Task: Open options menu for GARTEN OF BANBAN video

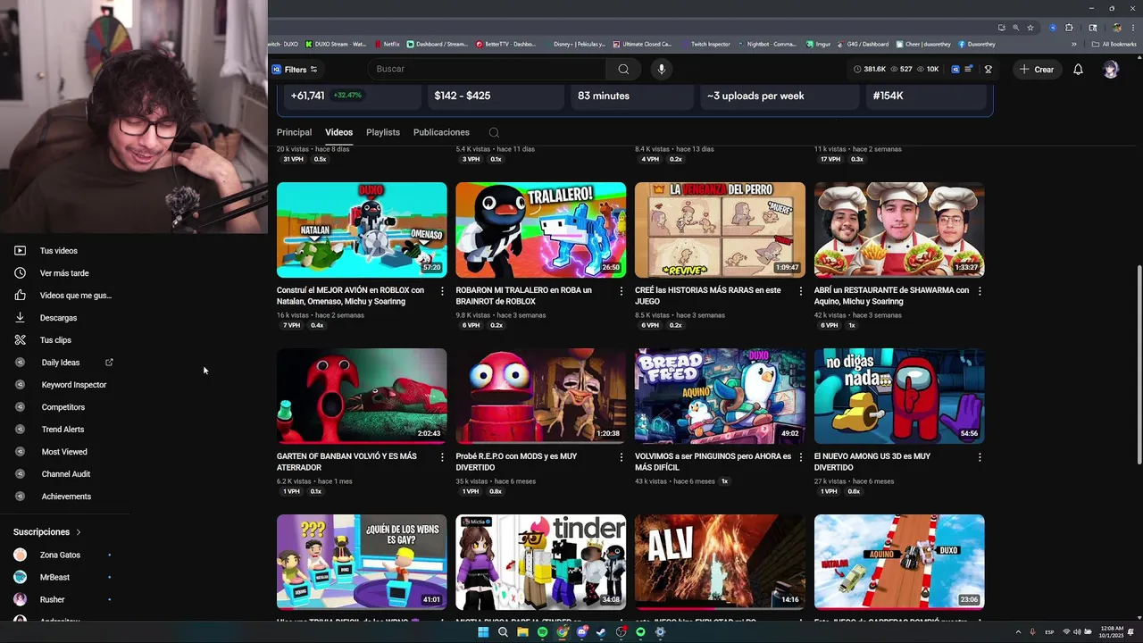Action: pos(442,457)
